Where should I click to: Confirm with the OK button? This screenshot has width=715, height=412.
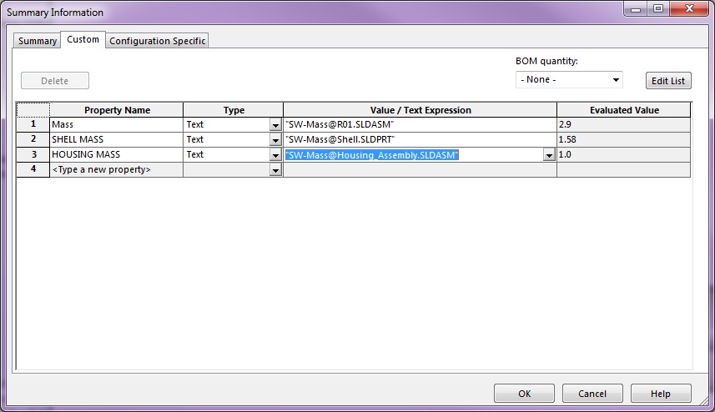525,394
